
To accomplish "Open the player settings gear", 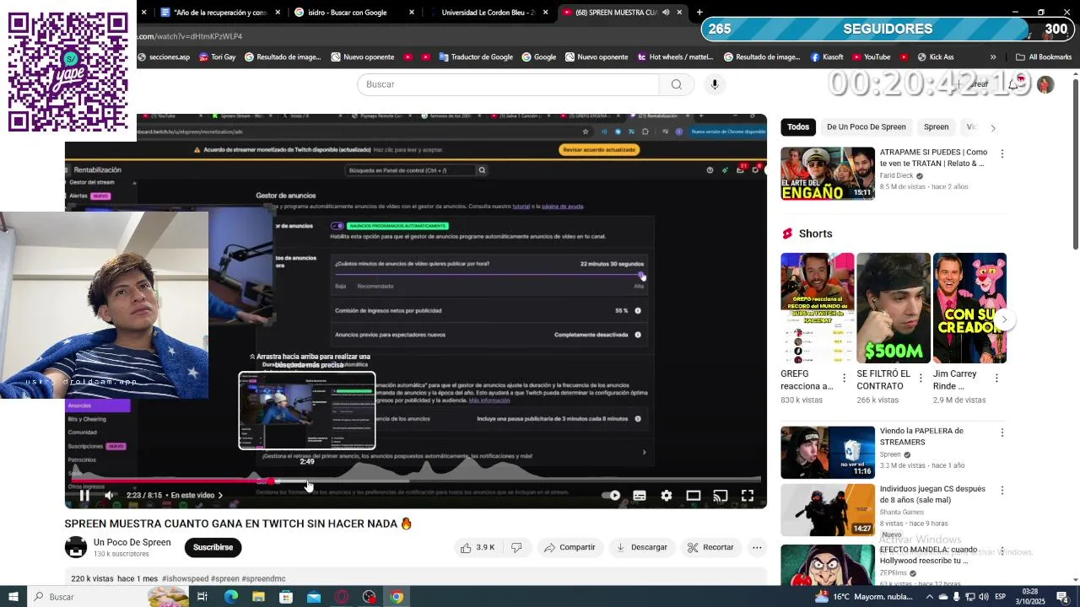I will point(667,496).
